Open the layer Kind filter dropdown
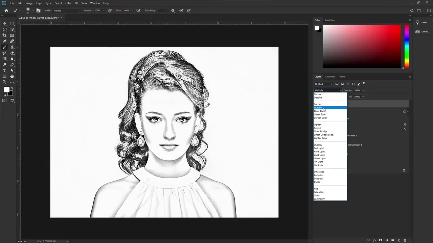Screen dimensions: 433x243 click(x=324, y=84)
